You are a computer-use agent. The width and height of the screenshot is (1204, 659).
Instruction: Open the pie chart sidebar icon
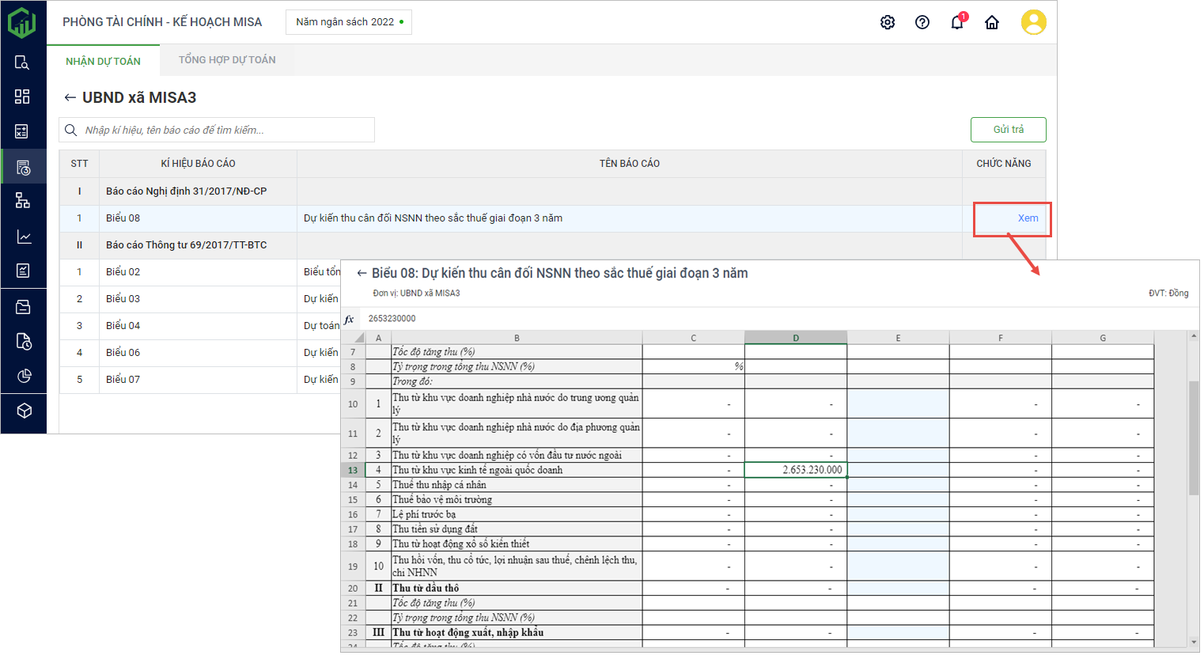pos(24,376)
